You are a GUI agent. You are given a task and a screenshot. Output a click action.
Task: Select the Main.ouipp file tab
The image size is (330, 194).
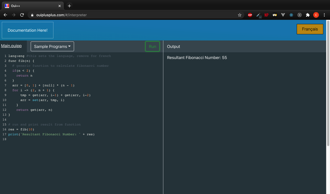click(11, 46)
